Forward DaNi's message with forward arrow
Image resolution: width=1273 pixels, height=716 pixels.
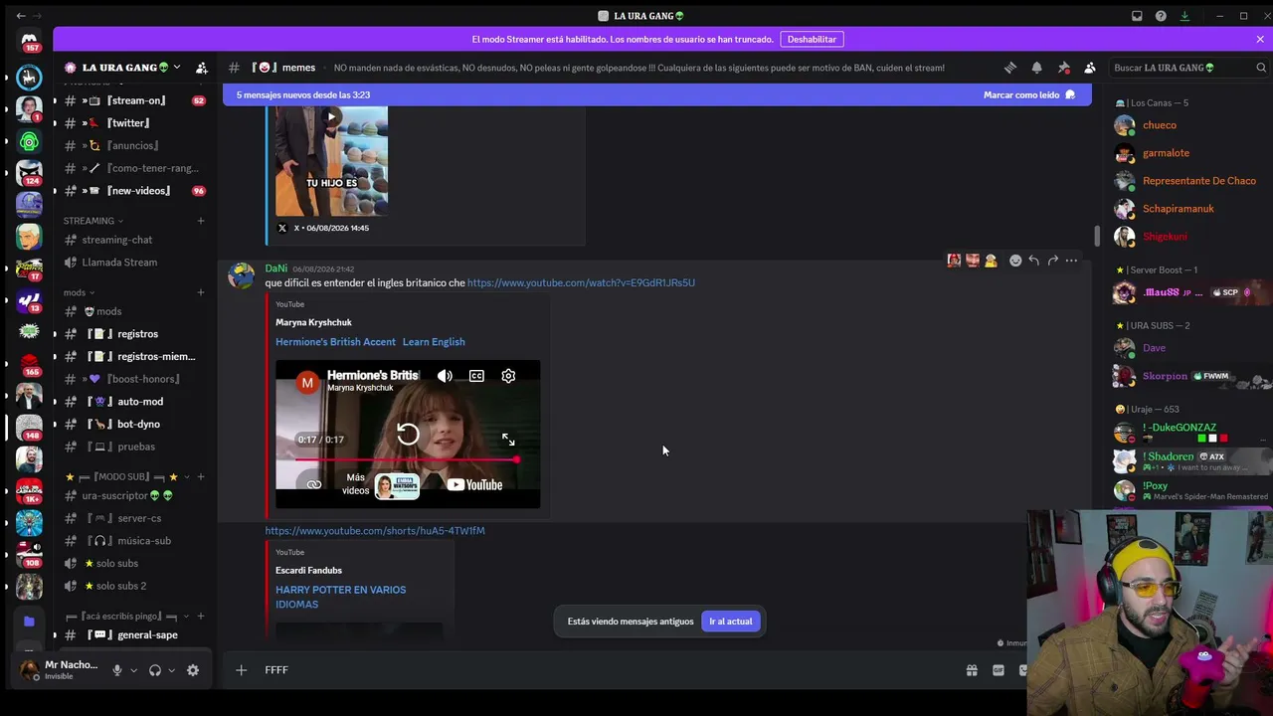(x=1052, y=261)
